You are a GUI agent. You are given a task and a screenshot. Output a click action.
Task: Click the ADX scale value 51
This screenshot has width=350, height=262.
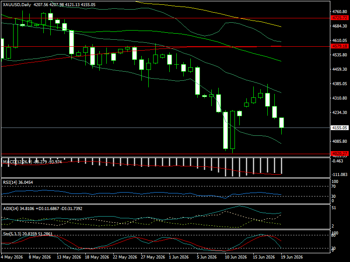[x=334, y=208]
